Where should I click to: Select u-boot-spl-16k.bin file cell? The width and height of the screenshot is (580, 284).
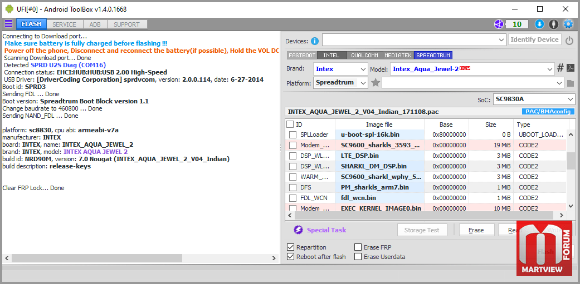(379, 134)
